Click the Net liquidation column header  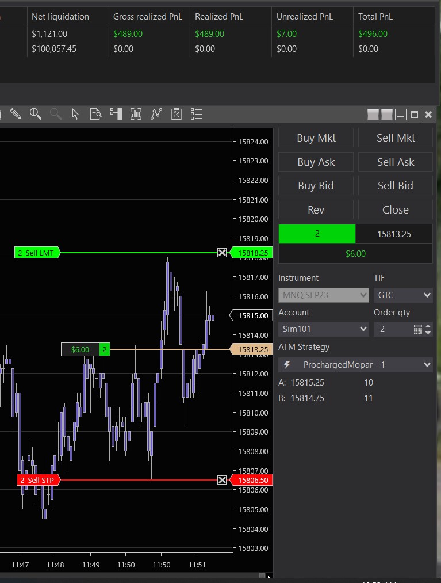pyautogui.click(x=60, y=17)
